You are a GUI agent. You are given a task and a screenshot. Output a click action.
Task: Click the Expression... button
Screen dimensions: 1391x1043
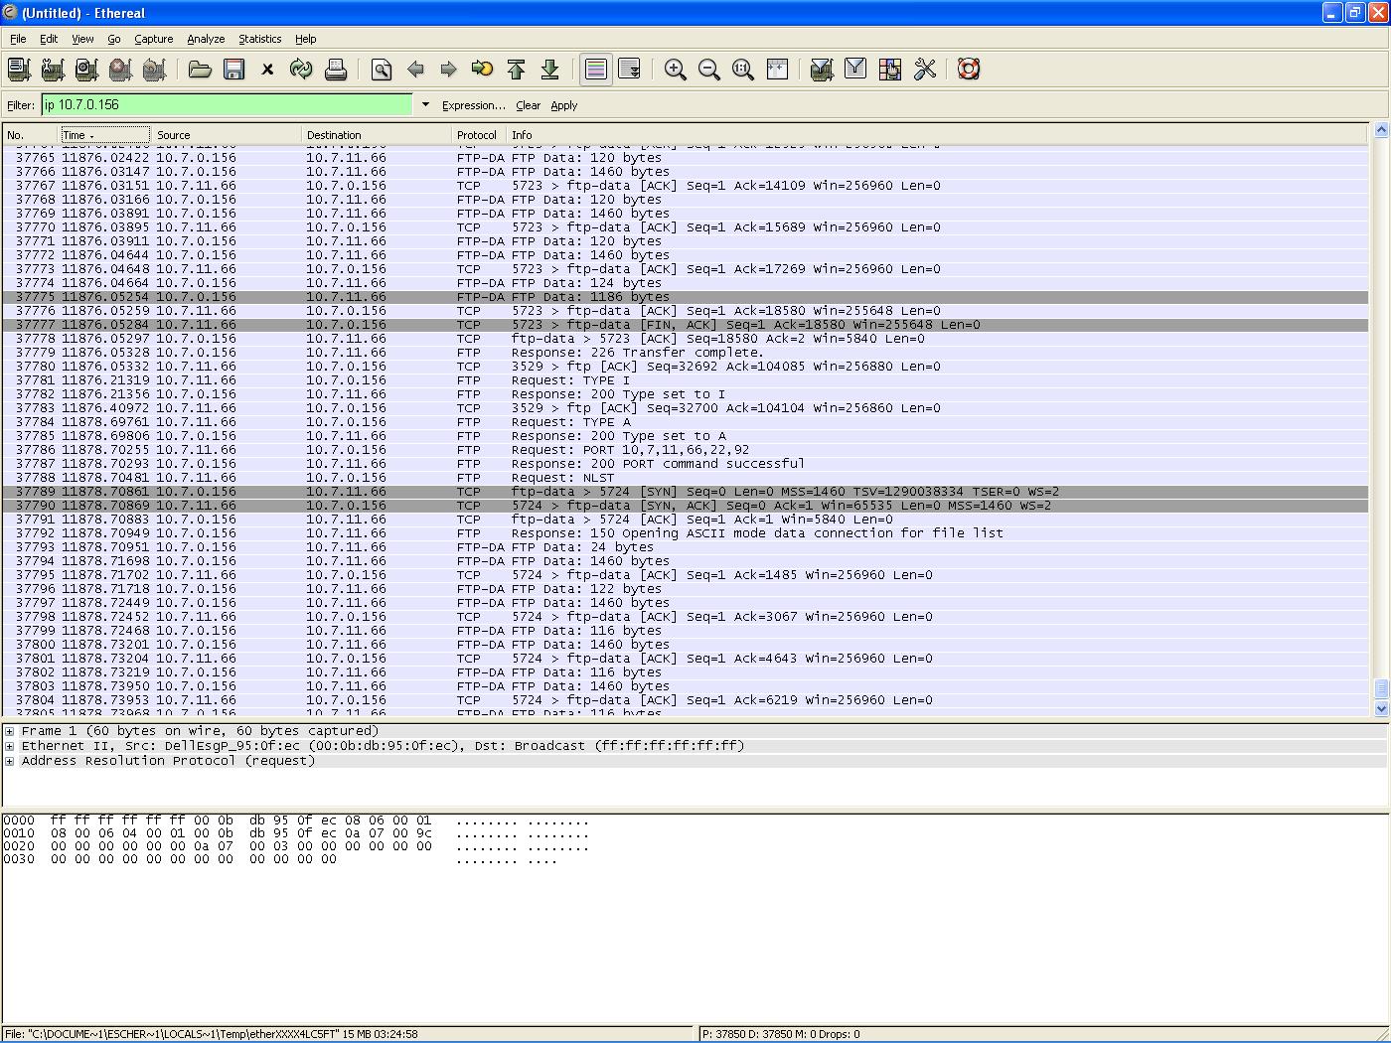tap(473, 105)
